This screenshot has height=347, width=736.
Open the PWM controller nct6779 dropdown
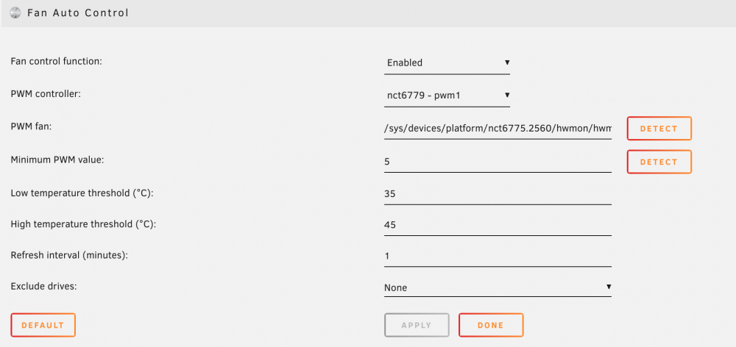click(447, 95)
